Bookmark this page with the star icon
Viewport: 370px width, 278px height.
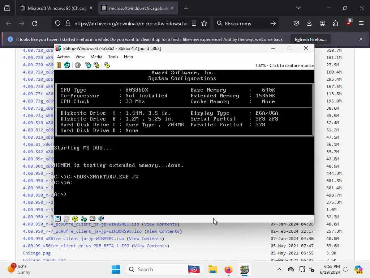click(x=205, y=24)
